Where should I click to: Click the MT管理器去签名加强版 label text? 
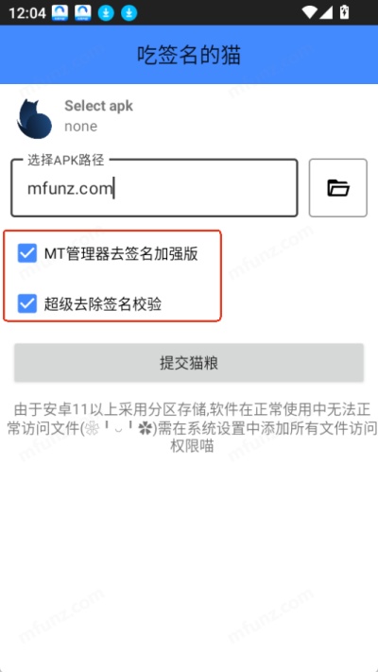click(121, 253)
